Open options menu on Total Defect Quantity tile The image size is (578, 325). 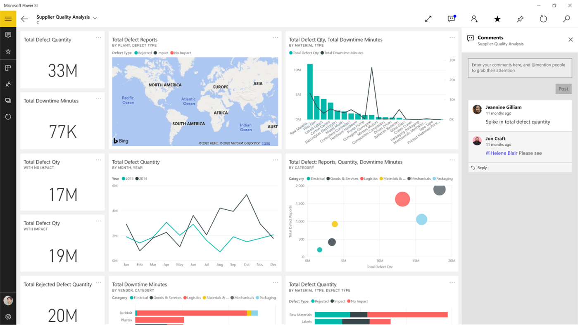(98, 37)
